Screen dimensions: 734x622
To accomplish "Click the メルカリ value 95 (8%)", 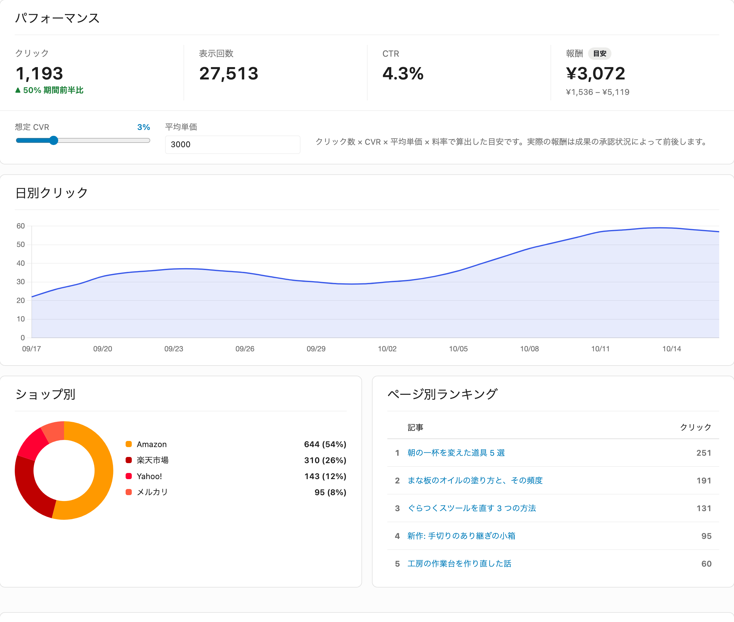I will pyautogui.click(x=330, y=492).
